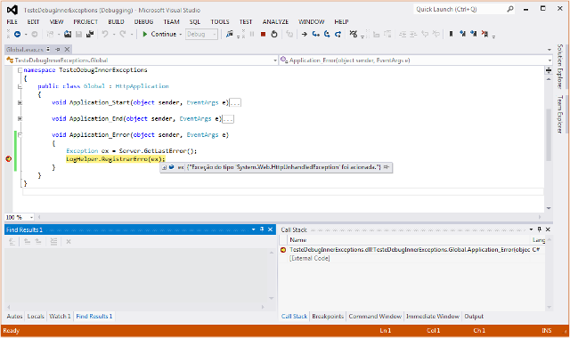Click the Continue button label
570x338 pixels.
pyautogui.click(x=164, y=34)
